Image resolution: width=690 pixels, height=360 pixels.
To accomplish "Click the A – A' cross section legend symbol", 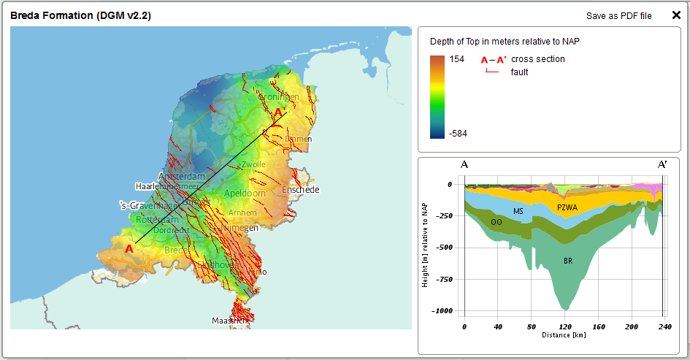I will [x=492, y=60].
